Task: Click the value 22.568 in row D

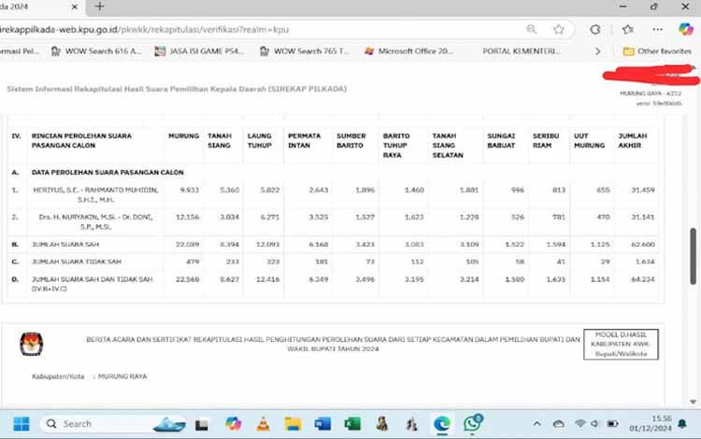Action: click(x=187, y=279)
